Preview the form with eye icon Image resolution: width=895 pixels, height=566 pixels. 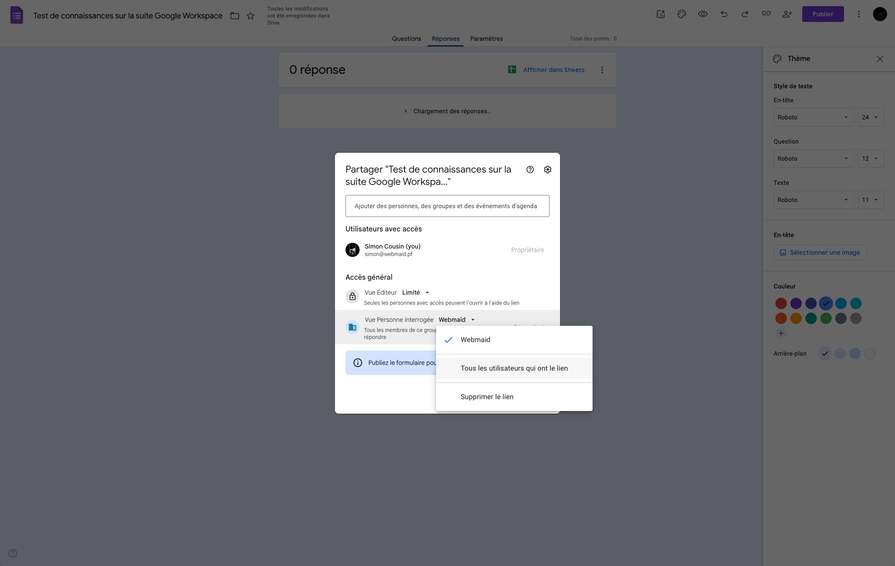[703, 14]
